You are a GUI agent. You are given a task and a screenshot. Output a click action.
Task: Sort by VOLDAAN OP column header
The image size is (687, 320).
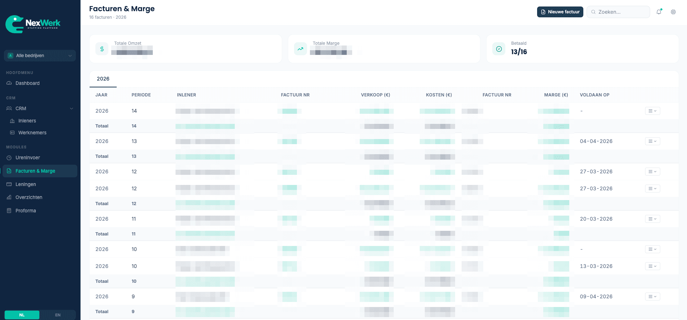click(595, 95)
